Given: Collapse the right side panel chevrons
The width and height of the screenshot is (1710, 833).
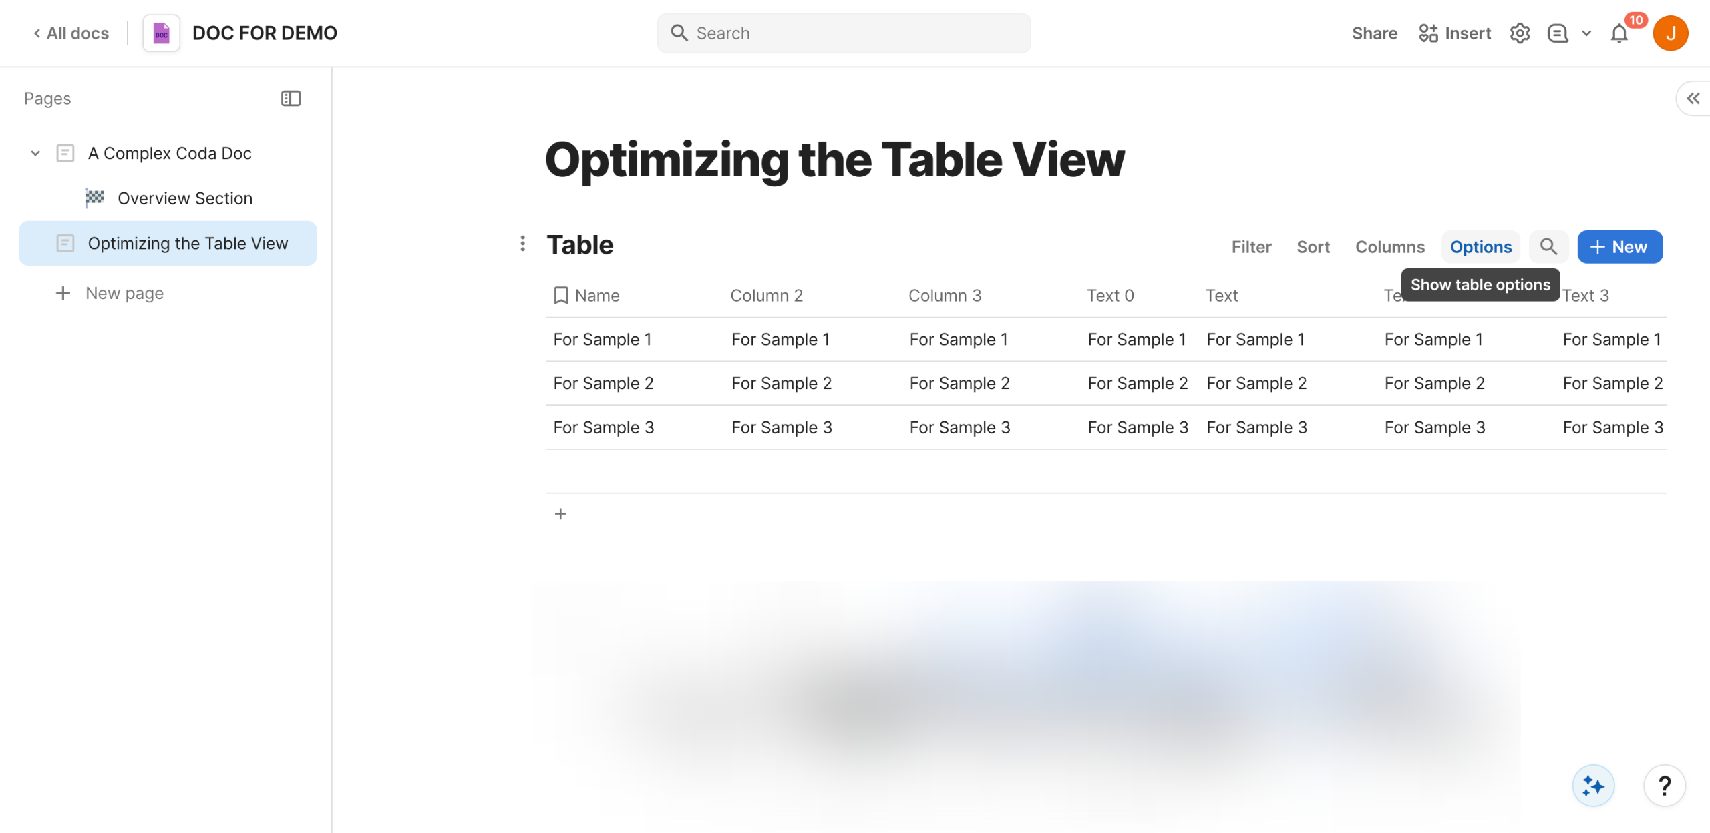Looking at the screenshot, I should [1693, 99].
